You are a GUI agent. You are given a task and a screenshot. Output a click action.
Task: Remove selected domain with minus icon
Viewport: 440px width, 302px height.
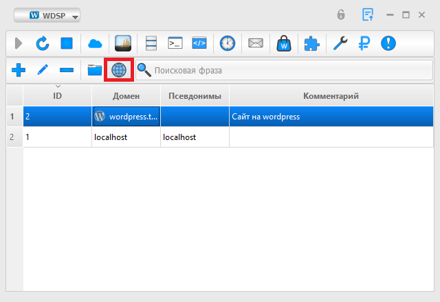(x=67, y=70)
